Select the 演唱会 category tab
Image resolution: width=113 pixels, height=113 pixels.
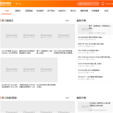click(x=18, y=11)
